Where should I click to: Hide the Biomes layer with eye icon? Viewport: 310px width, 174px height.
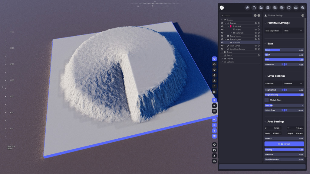pyautogui.click(x=222, y=23)
